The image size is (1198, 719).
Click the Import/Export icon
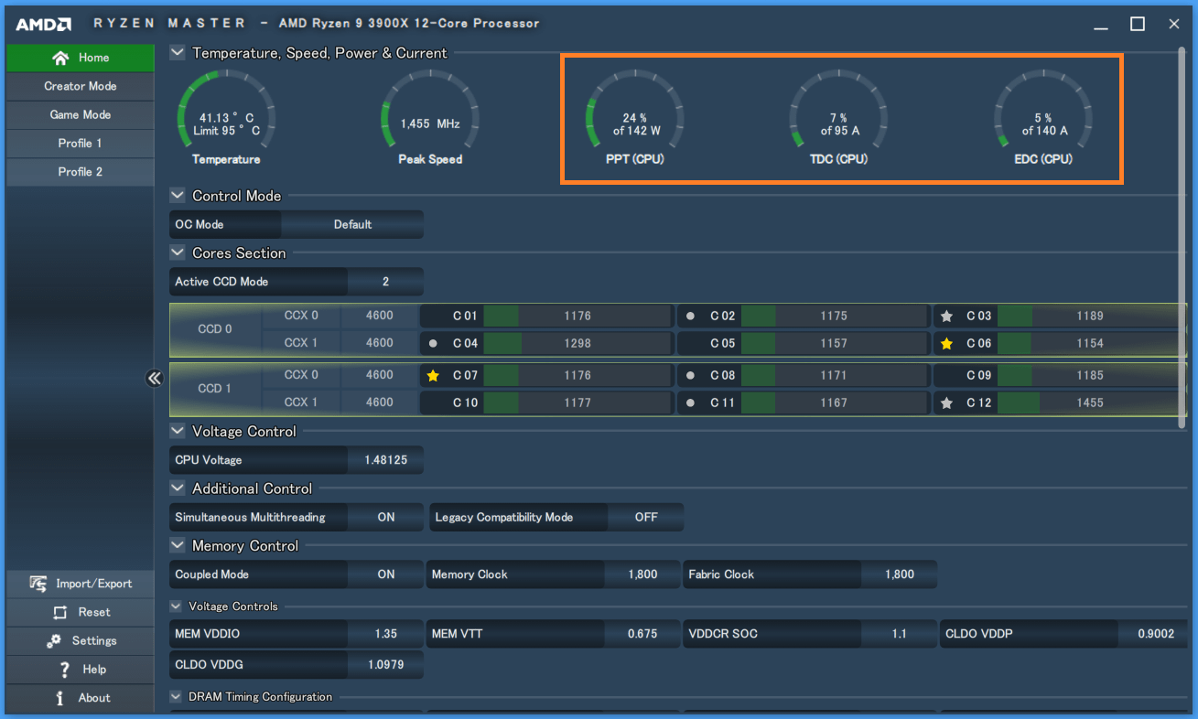38,584
